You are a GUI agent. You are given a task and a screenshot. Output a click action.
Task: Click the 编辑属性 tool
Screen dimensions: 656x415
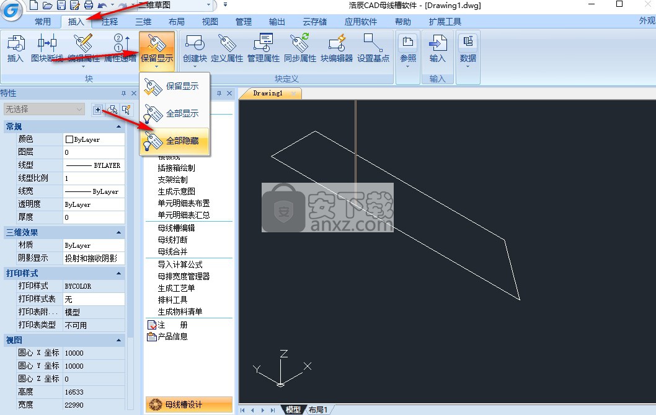coord(83,50)
